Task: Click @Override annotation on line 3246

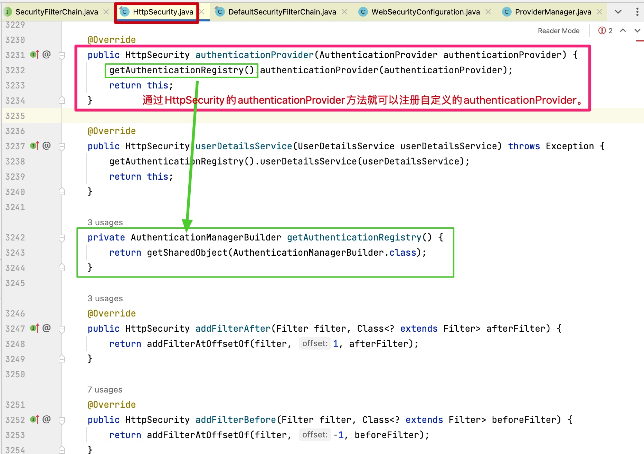Action: [x=112, y=313]
